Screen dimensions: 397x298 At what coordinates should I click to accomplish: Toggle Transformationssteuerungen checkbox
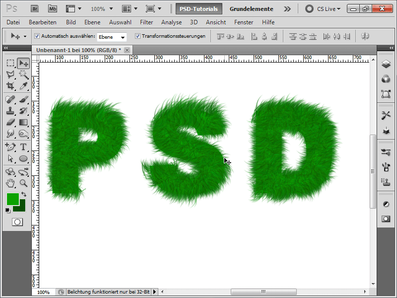click(137, 36)
